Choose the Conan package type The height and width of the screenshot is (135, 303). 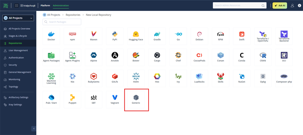[x=220, y=57]
